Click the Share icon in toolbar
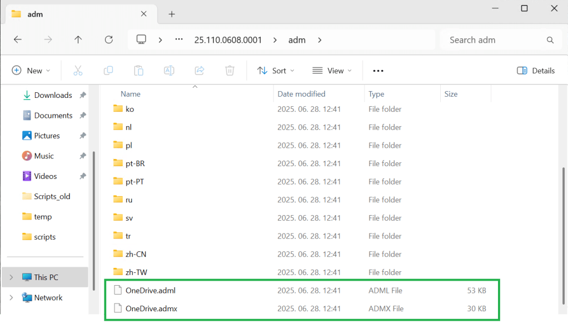The width and height of the screenshot is (568, 329). [200, 71]
